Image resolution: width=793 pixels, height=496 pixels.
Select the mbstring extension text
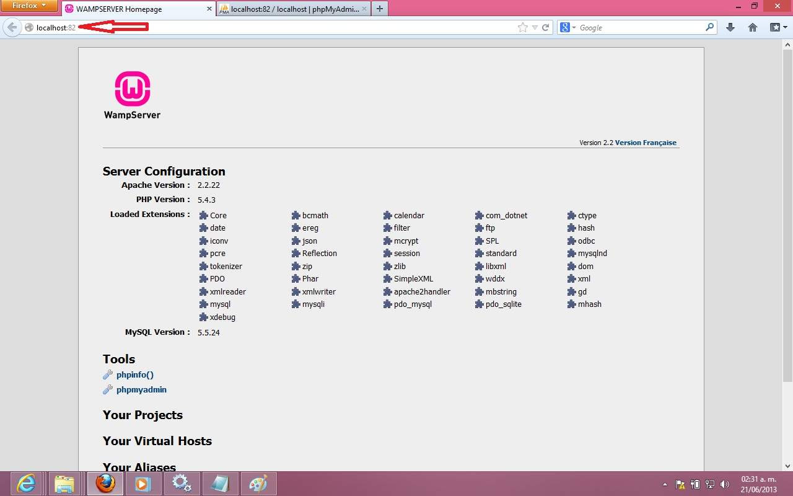501,291
